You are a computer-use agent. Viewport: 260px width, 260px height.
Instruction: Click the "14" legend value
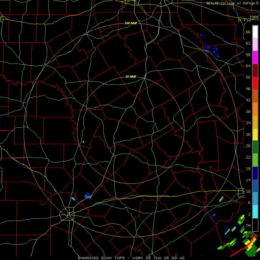pyautogui.click(x=248, y=180)
